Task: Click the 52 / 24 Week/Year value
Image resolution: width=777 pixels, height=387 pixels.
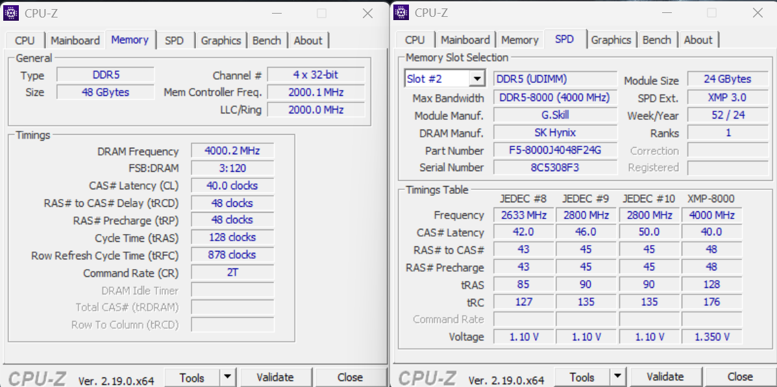Action: (728, 115)
